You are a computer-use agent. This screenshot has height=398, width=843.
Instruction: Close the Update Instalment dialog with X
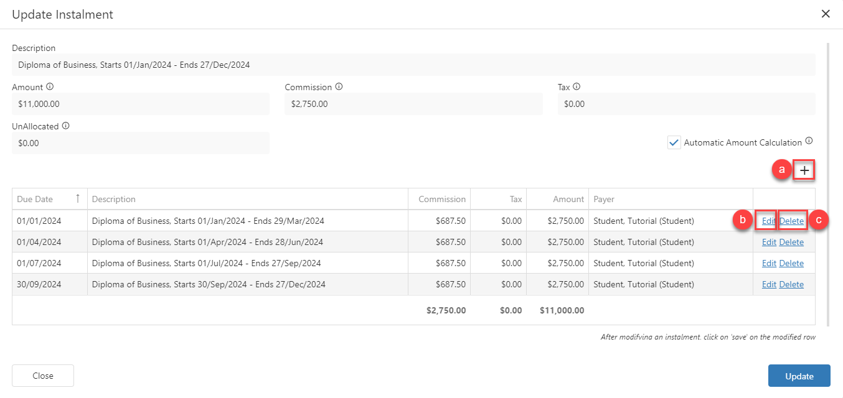coord(826,14)
